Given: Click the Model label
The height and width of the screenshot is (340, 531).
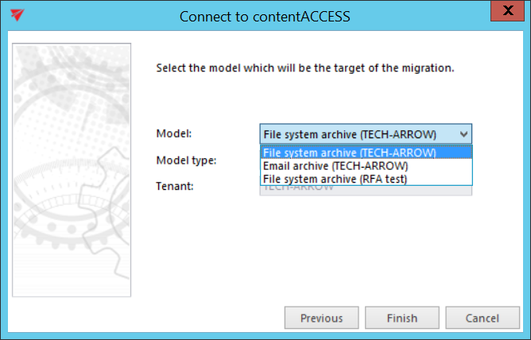Looking at the screenshot, I should click(174, 133).
